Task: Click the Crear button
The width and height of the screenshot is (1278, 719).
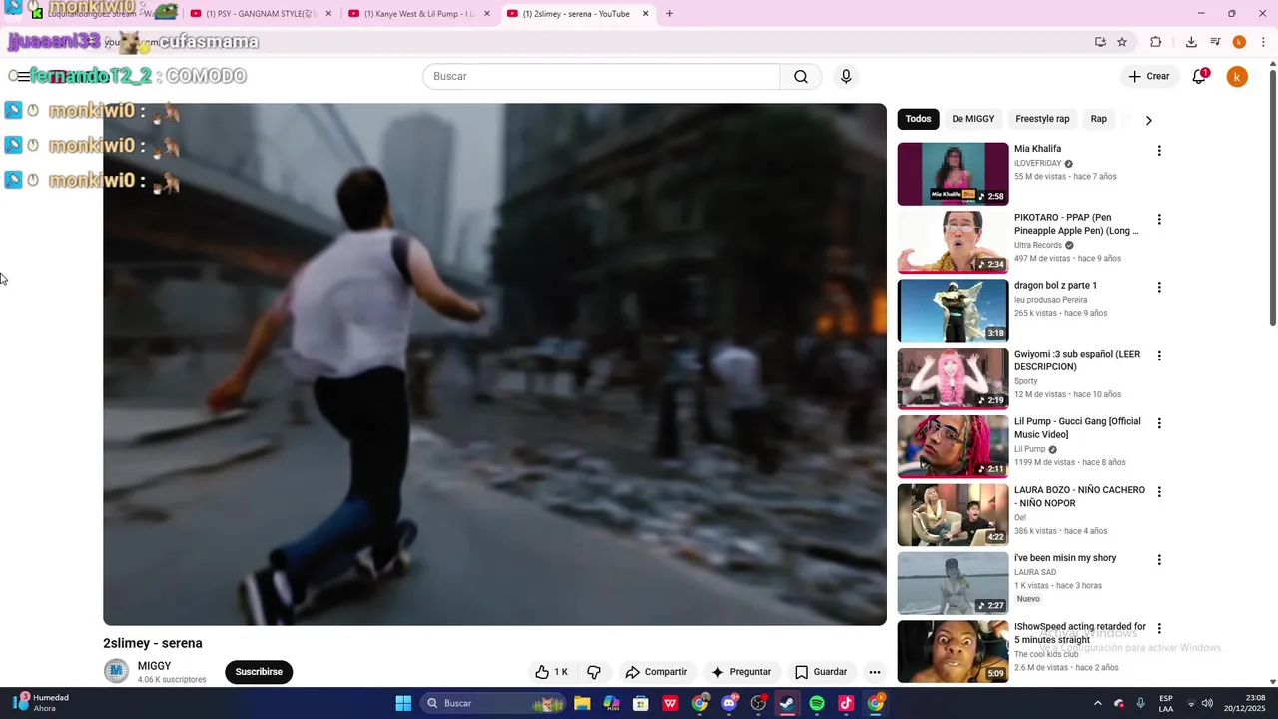Action: (x=1149, y=77)
